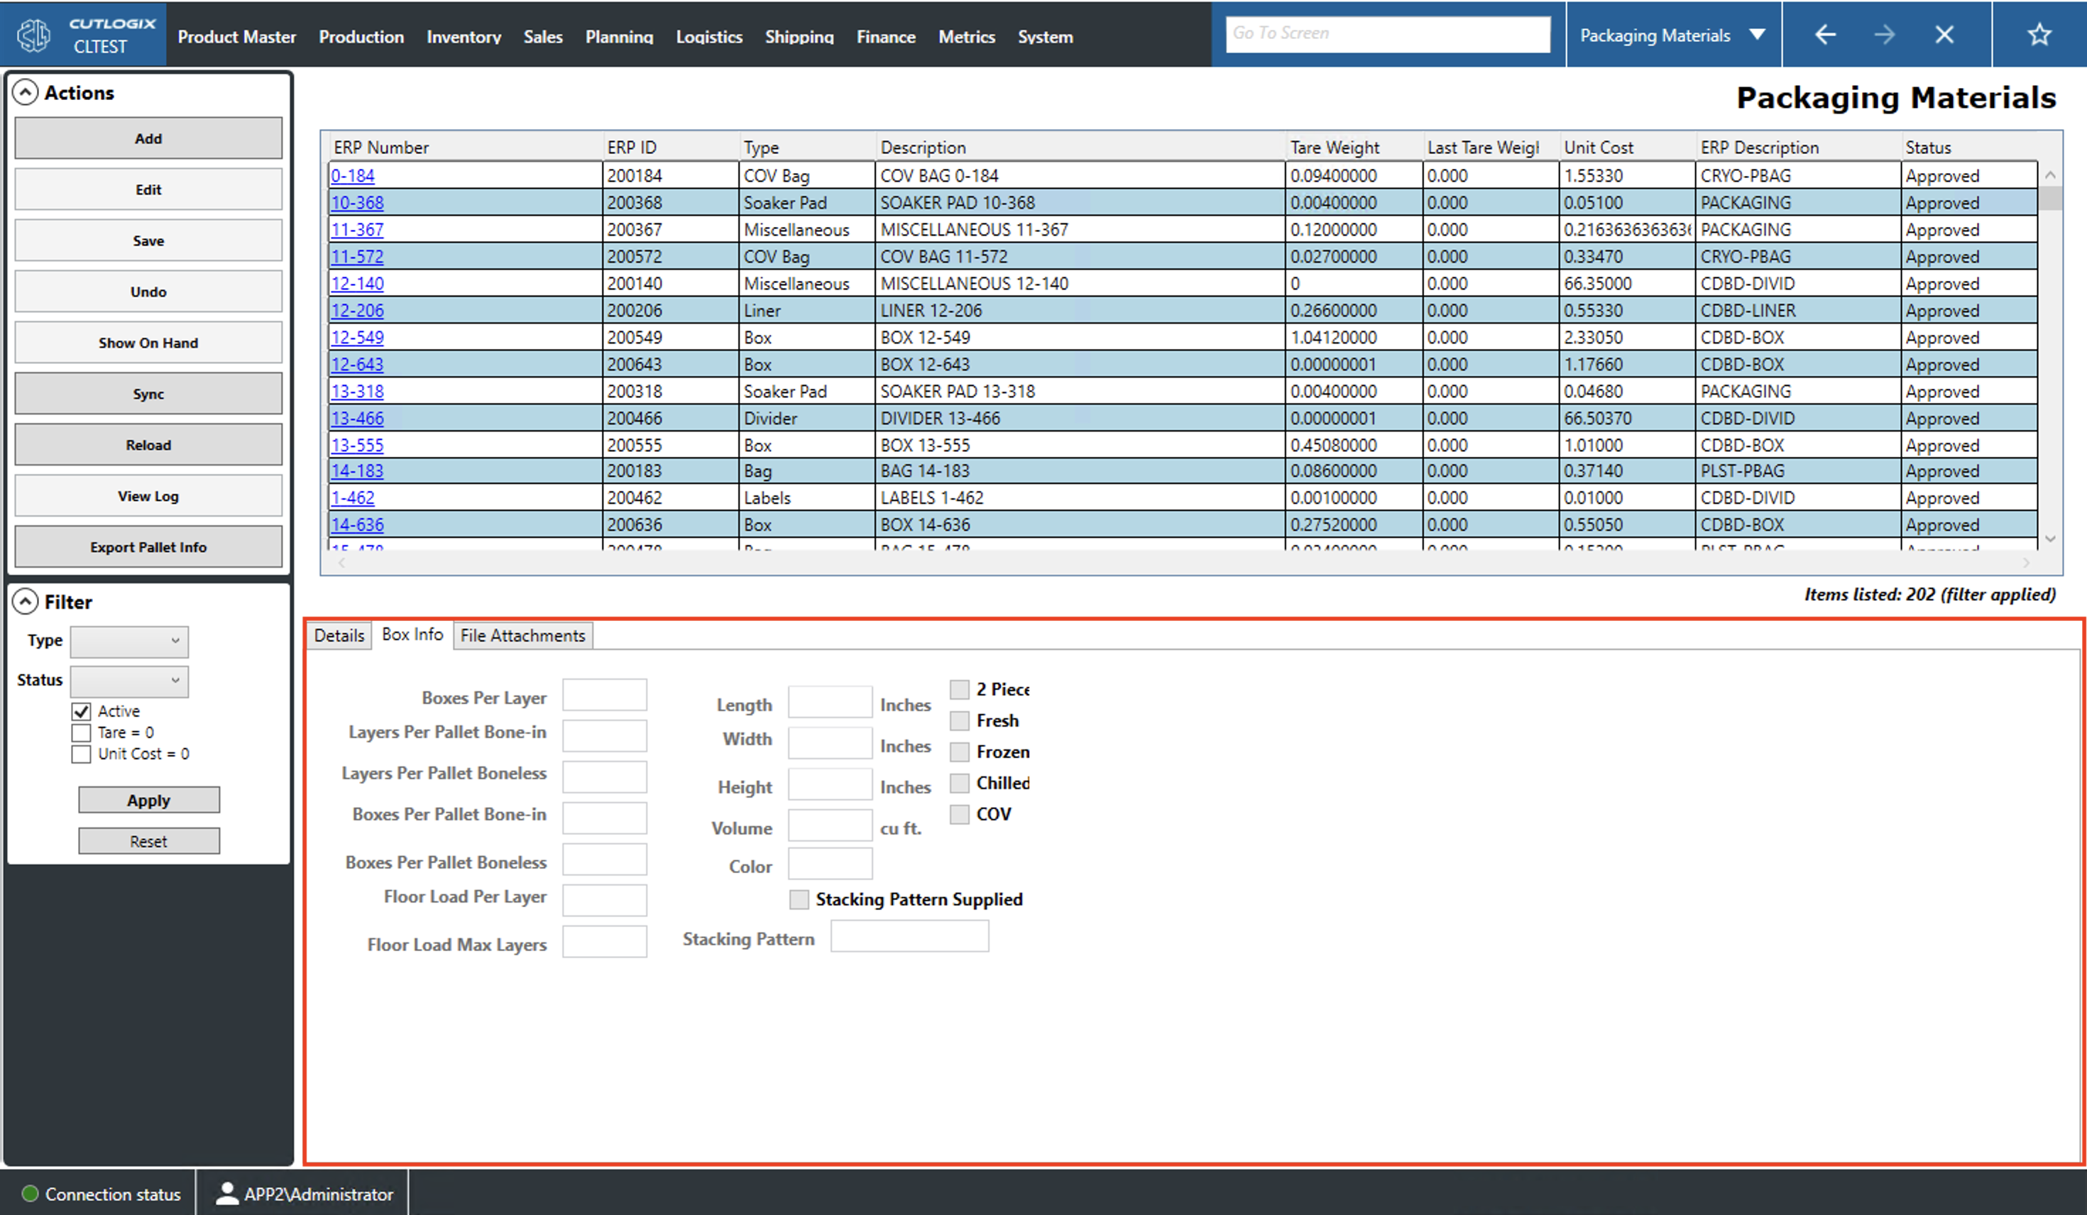Viewport: 2087px width, 1215px height.
Task: Click the Sync button
Action: tap(148, 393)
